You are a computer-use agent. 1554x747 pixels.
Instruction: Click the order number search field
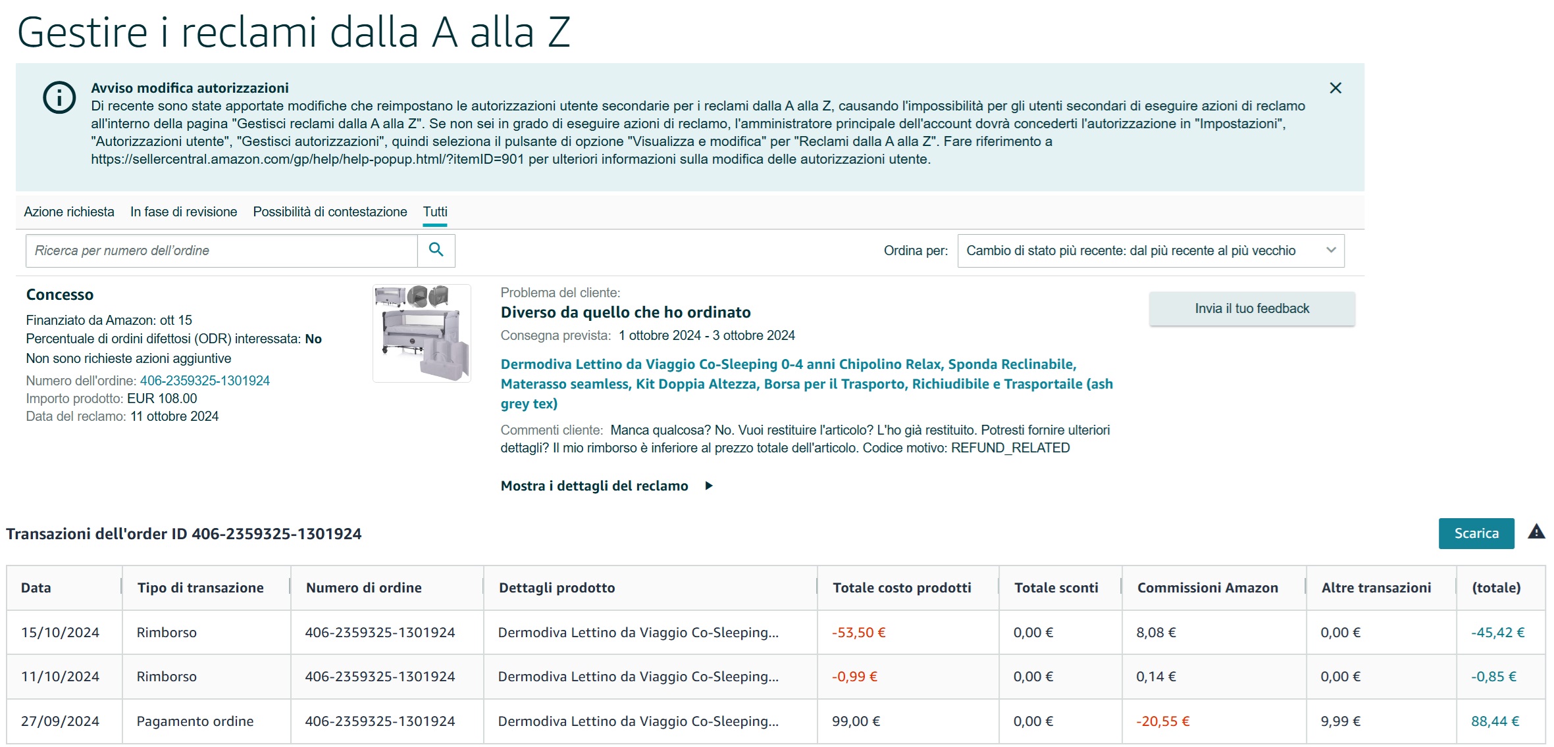tap(222, 251)
